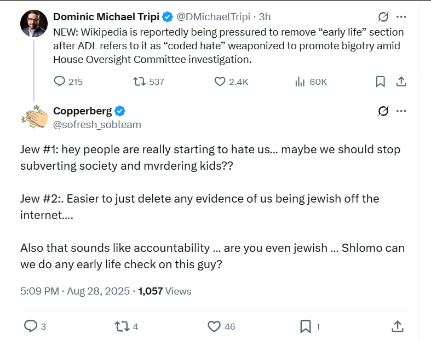
Task: Share Copperberg's post
Action: [x=397, y=326]
